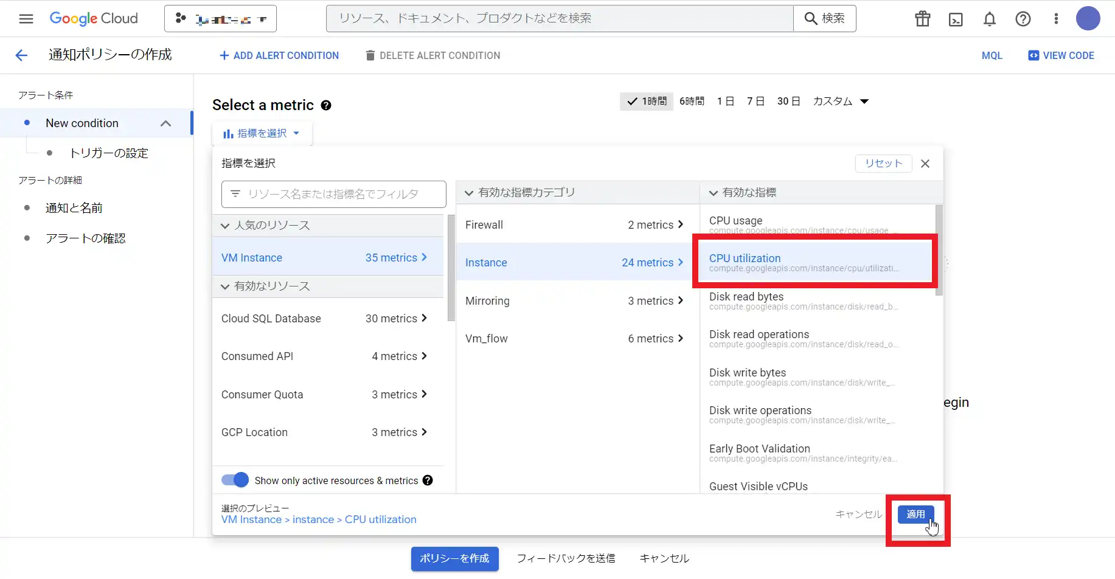Open the three-dot settings menu
Screen dimensions: 1115x579
[x=1056, y=19]
